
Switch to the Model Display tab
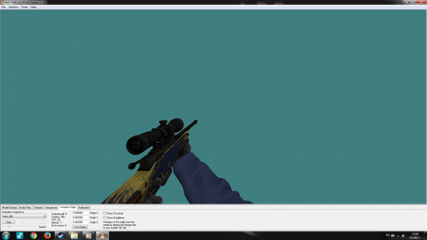[10, 207]
